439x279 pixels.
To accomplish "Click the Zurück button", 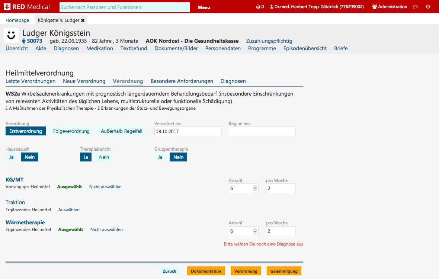I will 169,271.
